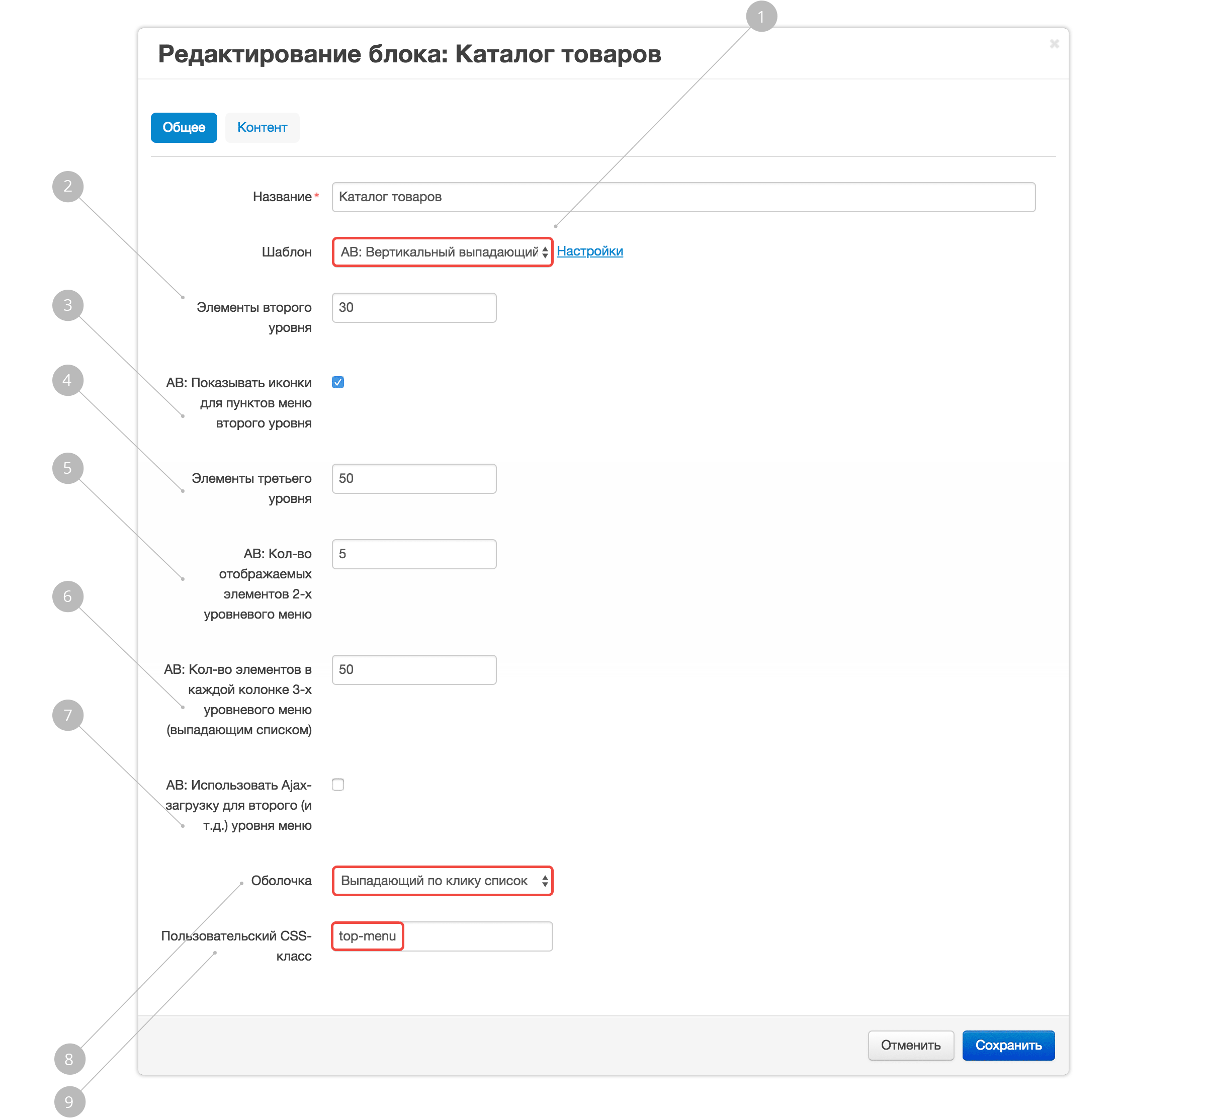Switch to the Контент tab
Screen dimensions: 1207x1118
tap(262, 128)
